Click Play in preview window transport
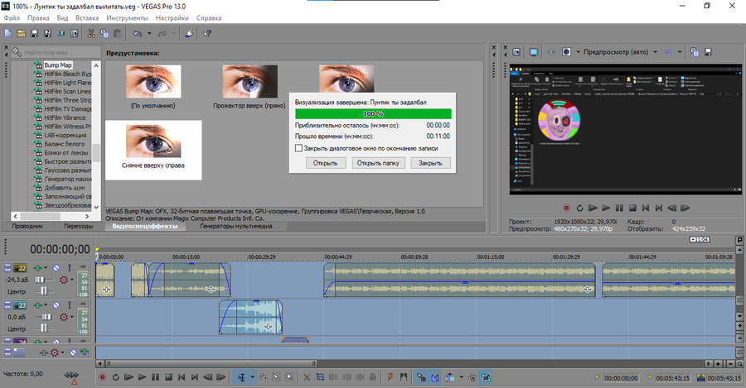 click(606, 208)
